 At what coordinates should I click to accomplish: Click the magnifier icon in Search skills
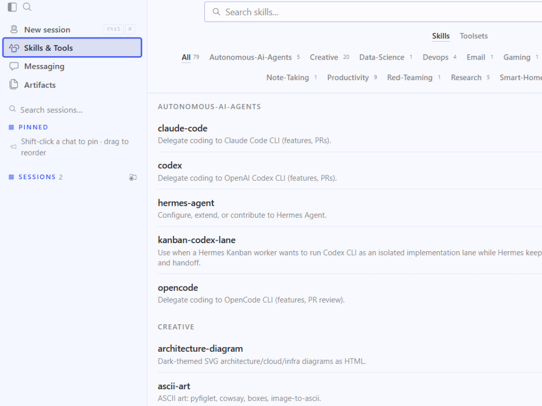(x=216, y=12)
